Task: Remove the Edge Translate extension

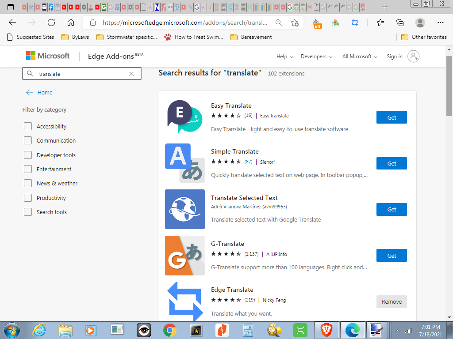Action: click(392, 302)
